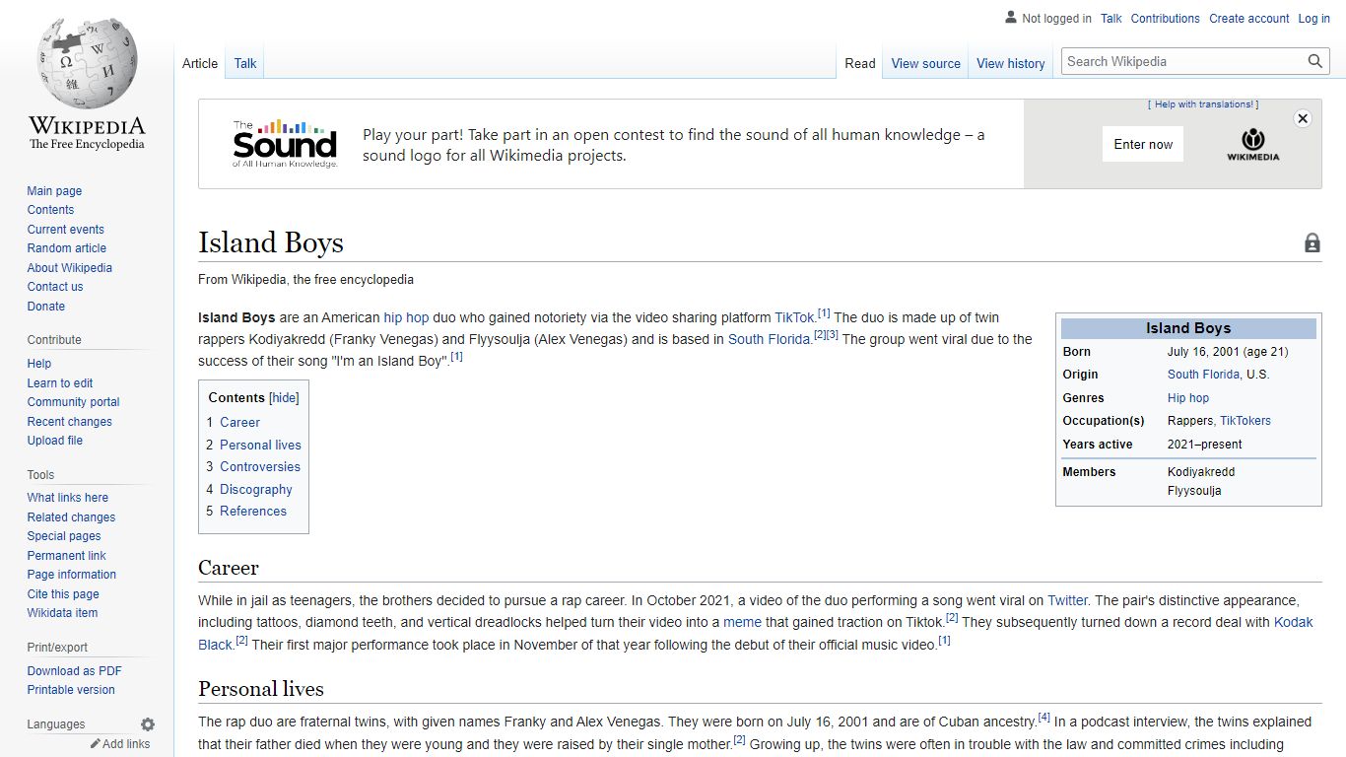Open Special pages
Viewport: 1346px width, 757px height.
click(x=64, y=536)
